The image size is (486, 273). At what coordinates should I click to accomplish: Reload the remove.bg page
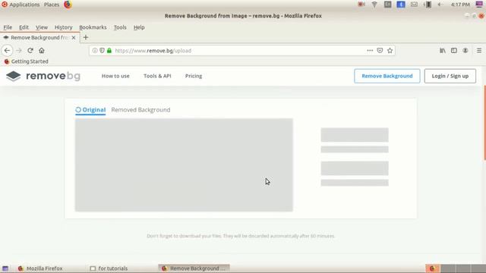[x=30, y=51]
